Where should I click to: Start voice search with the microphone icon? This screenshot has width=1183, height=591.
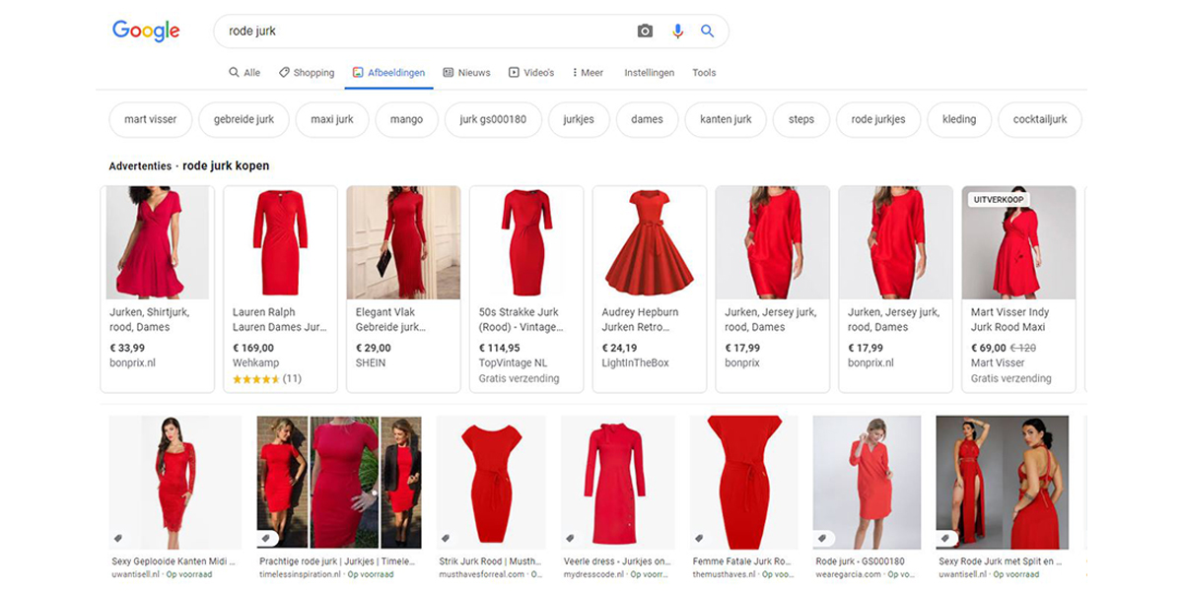(675, 31)
